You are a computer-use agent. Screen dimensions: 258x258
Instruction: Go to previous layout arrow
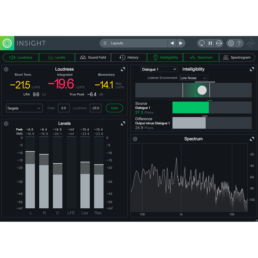[172, 43]
